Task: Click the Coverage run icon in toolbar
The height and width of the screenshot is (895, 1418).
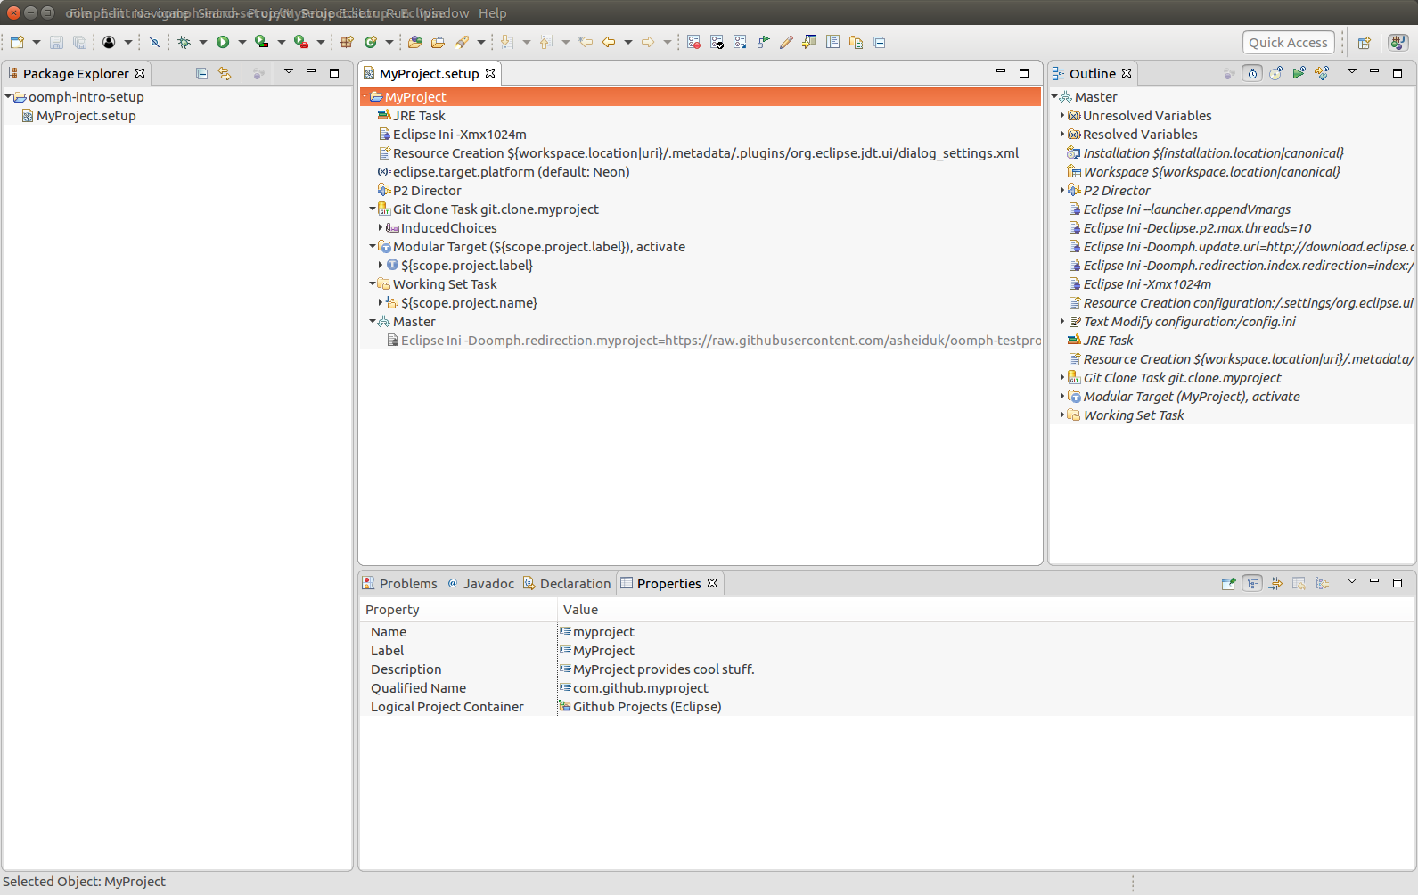Action: [x=262, y=42]
